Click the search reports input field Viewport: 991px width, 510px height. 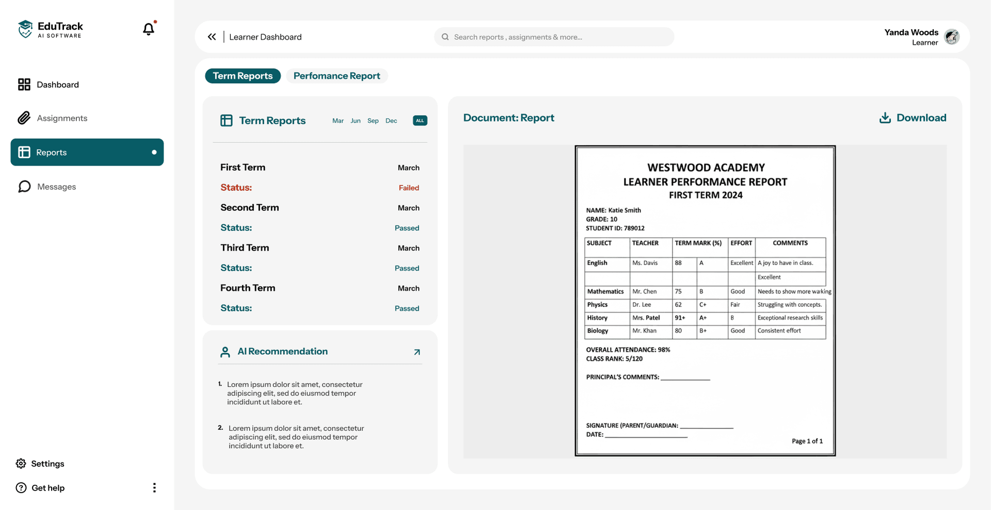click(552, 37)
